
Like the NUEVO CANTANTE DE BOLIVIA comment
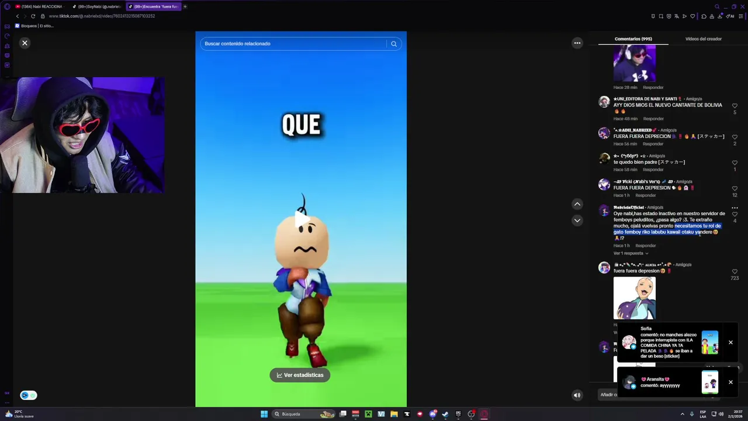pyautogui.click(x=735, y=106)
